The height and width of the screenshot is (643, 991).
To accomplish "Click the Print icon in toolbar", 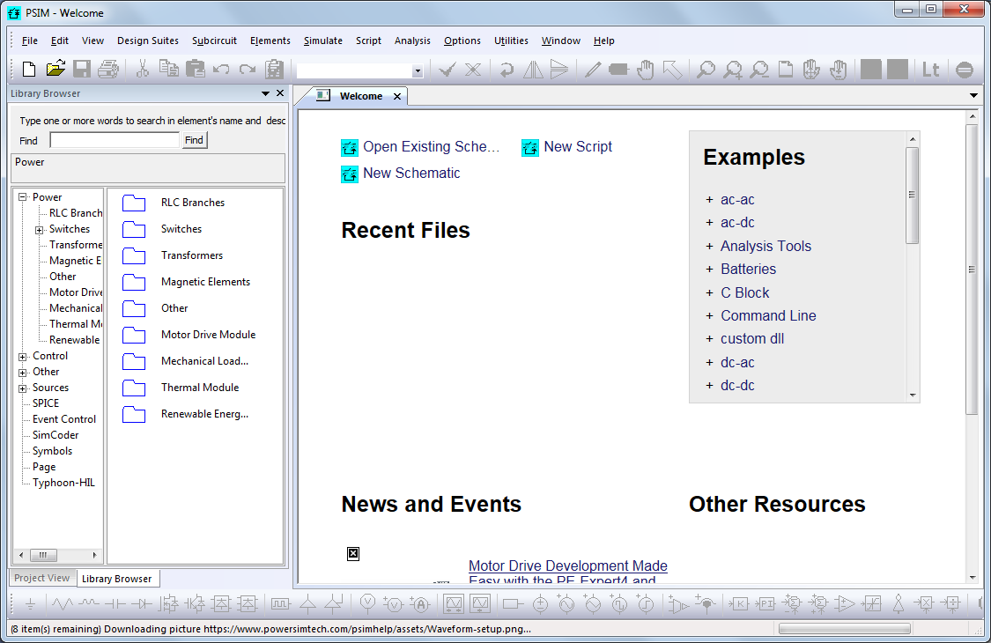I will (108, 70).
